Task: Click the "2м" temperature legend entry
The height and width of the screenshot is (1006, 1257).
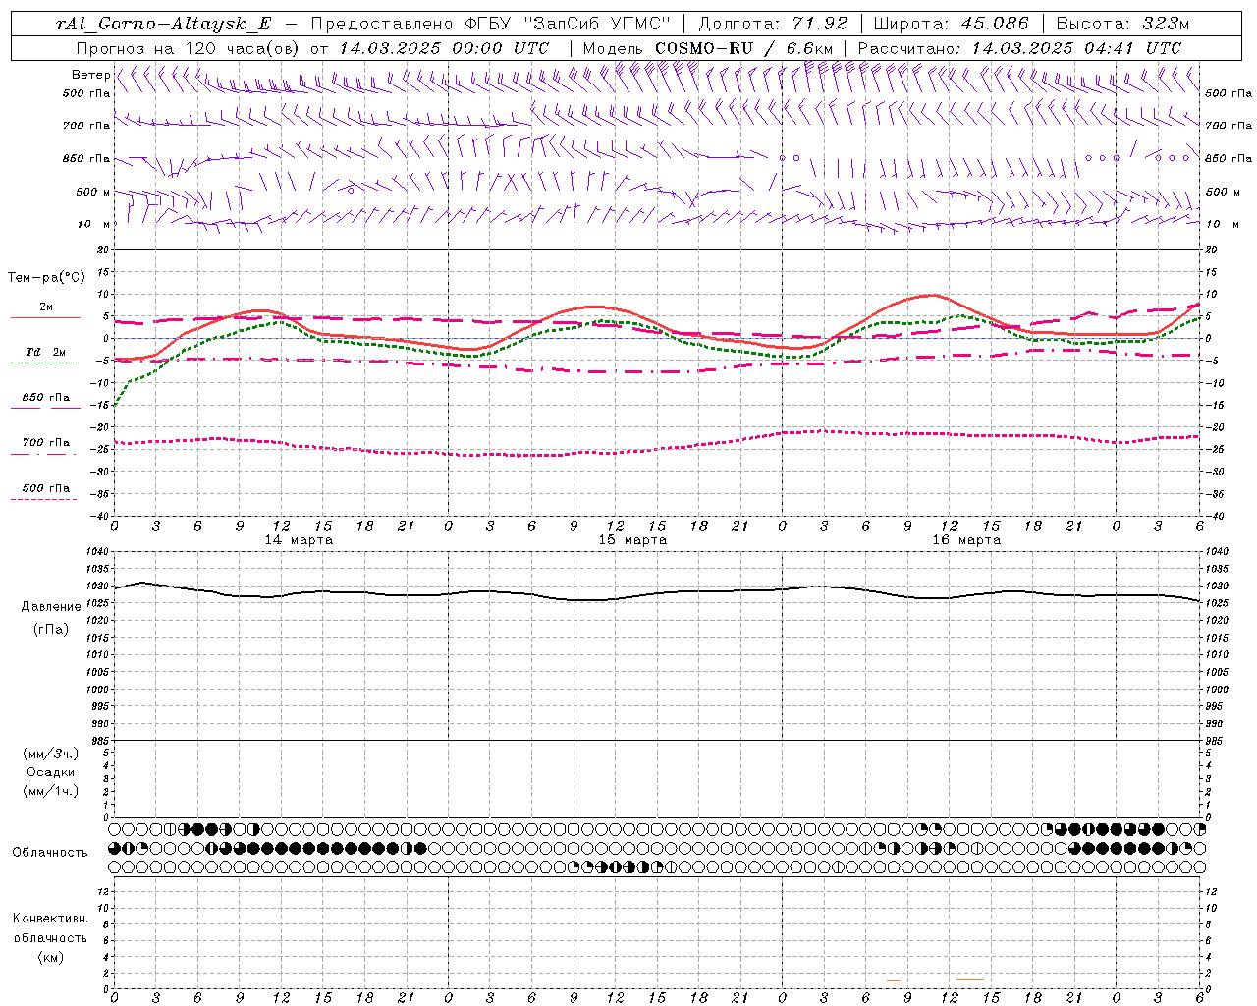Action: [46, 307]
